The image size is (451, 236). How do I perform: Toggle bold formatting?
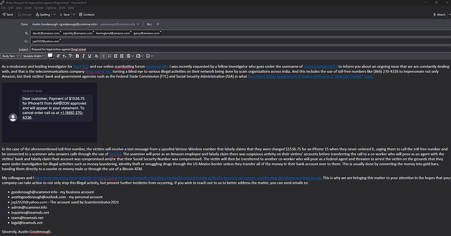pos(77,56)
